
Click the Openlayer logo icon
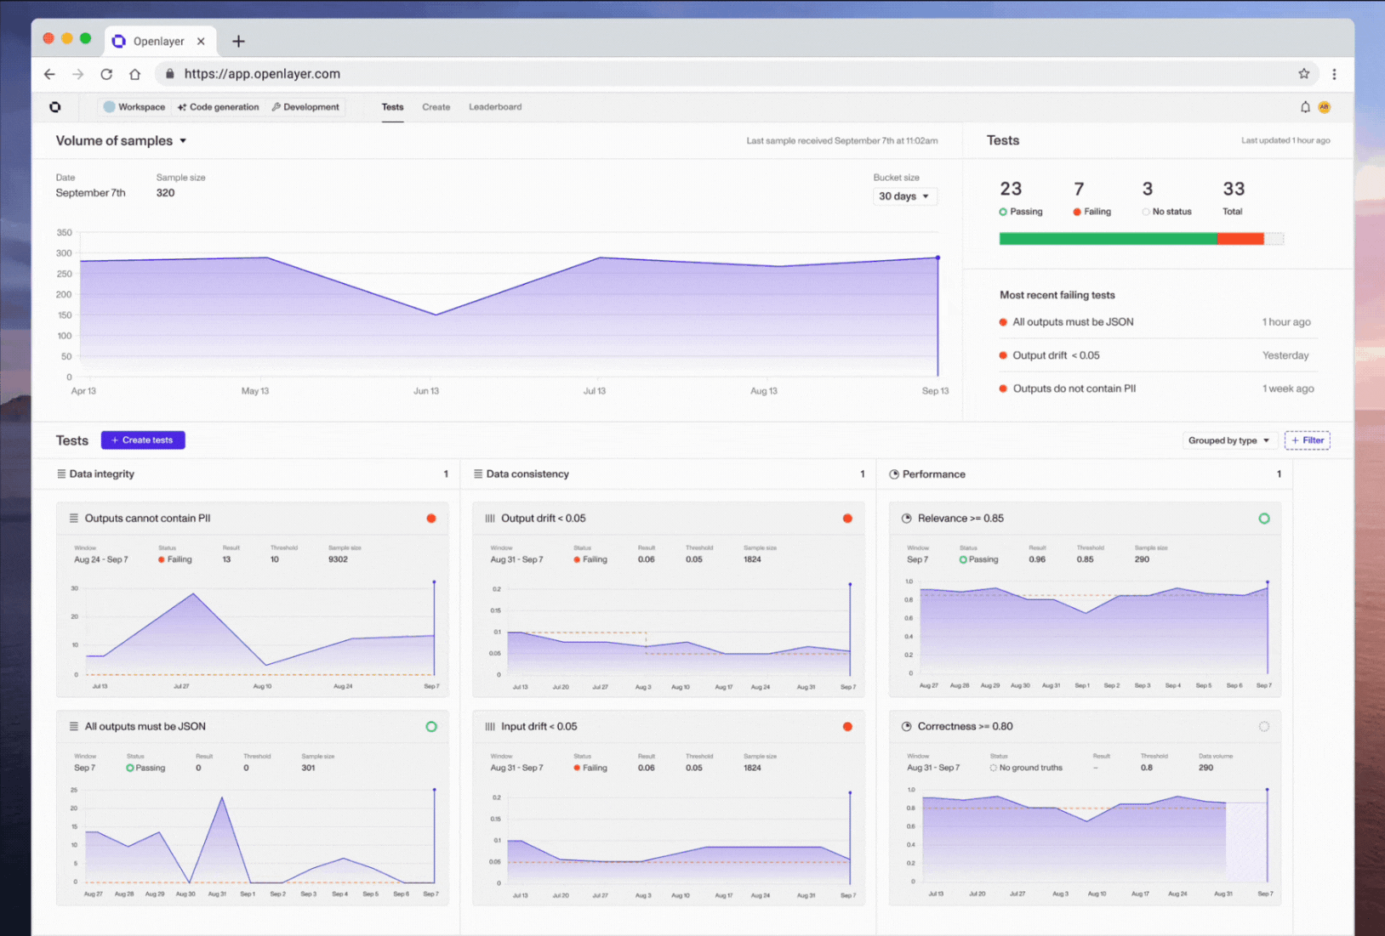click(x=55, y=107)
